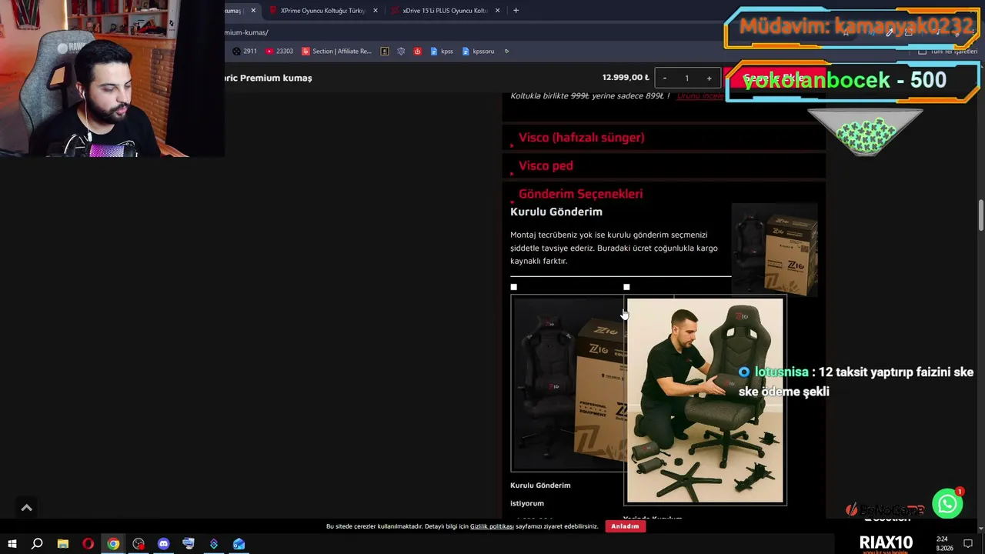Click the taskbar clock
985x554 pixels.
(x=944, y=544)
